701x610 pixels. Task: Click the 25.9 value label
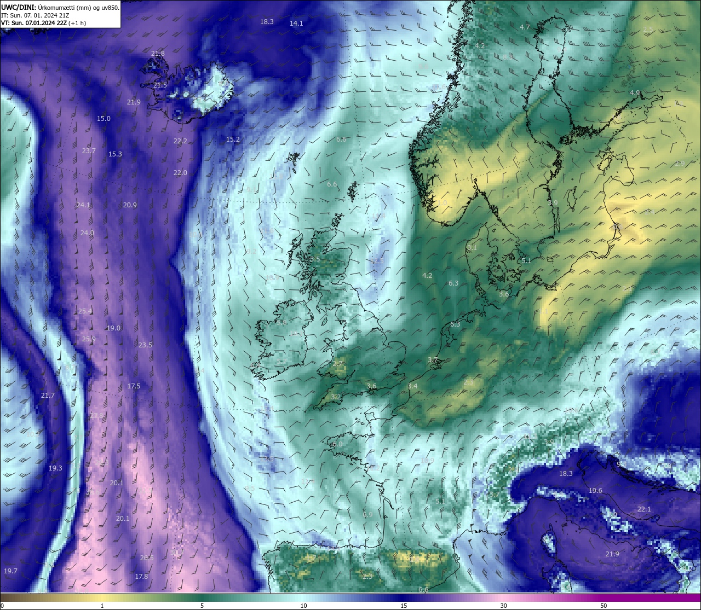coord(89,339)
